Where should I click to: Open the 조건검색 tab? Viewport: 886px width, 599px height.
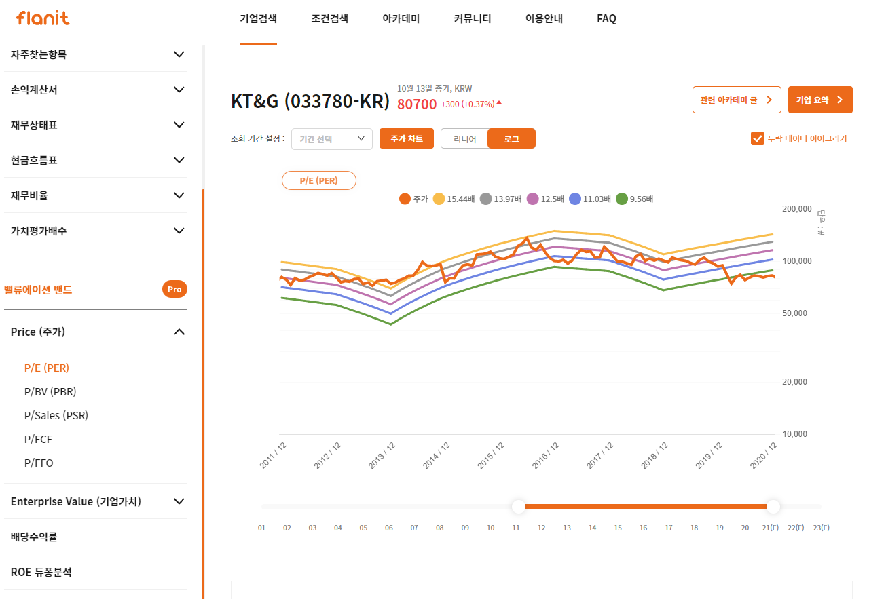(x=329, y=19)
